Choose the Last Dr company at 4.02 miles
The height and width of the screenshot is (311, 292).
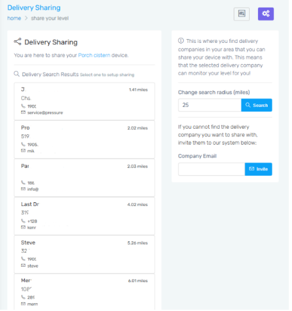point(85,216)
